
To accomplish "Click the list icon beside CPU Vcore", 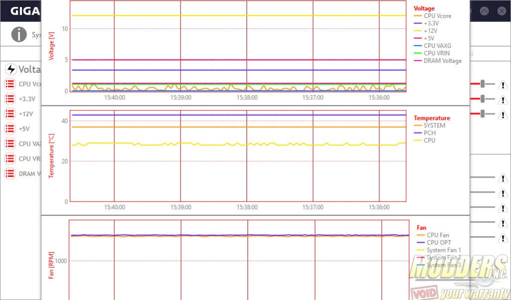I will [x=10, y=84].
